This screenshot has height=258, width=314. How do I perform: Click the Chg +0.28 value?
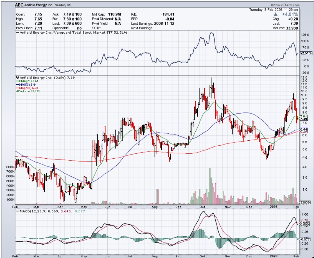point(293,19)
